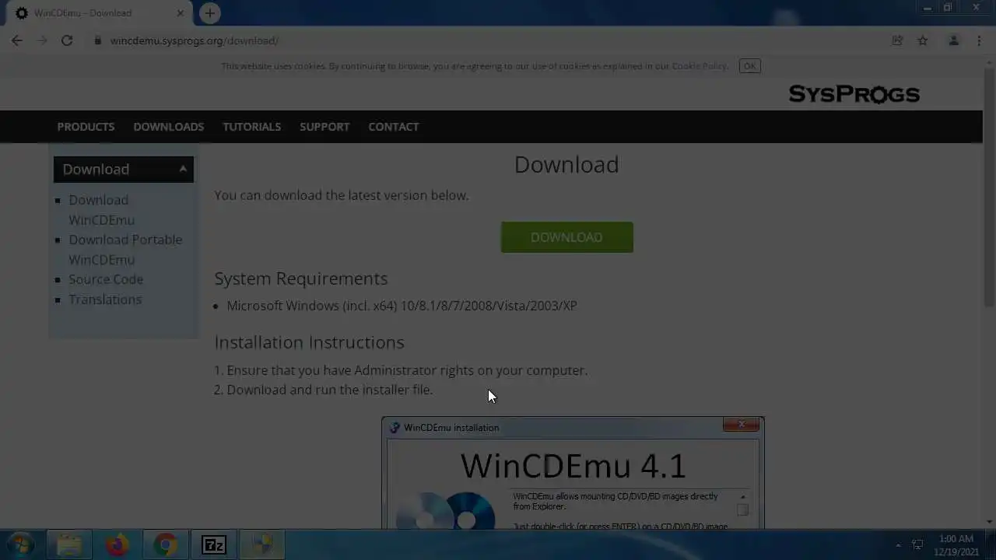Open Download Portable WinCDEmu link
The height and width of the screenshot is (560, 996).
125,250
